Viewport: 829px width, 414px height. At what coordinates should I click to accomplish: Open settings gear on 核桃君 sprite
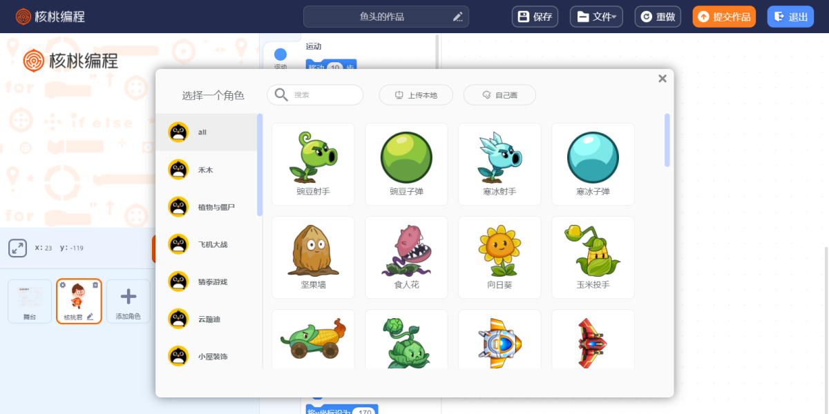63,285
